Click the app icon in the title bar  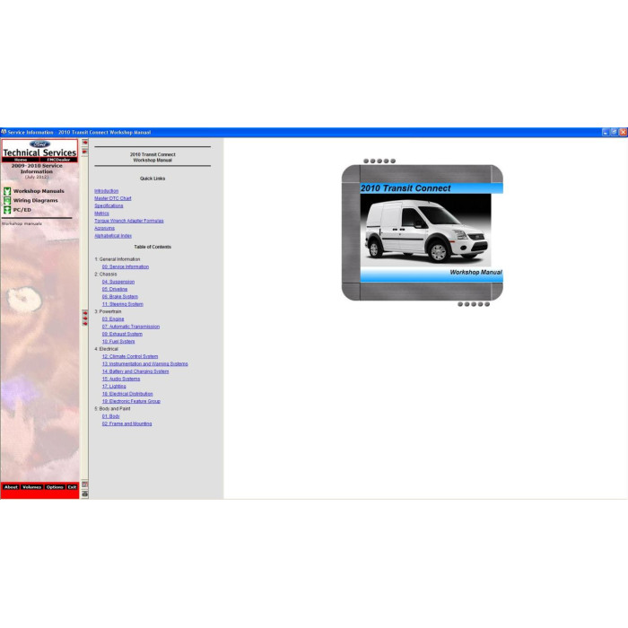coord(4,132)
